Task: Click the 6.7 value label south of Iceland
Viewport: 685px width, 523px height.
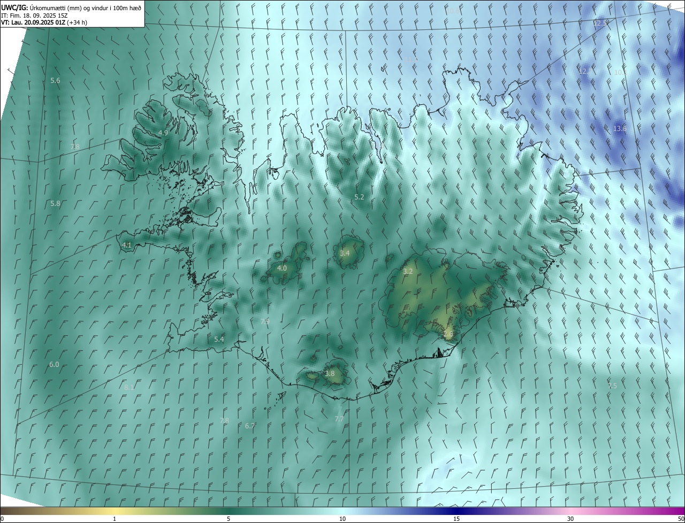Action: [x=250, y=426]
